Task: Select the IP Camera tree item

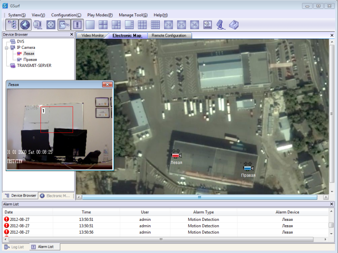Action: 26,48
